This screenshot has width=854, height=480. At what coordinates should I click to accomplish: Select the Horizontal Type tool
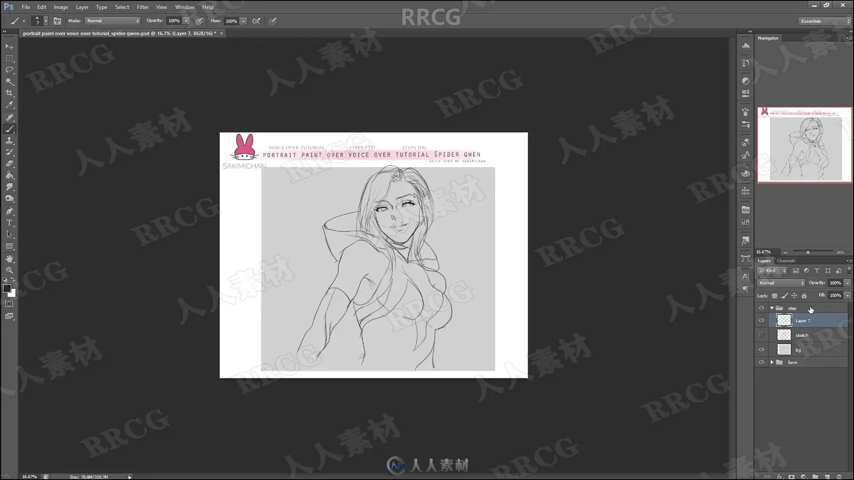tap(9, 223)
